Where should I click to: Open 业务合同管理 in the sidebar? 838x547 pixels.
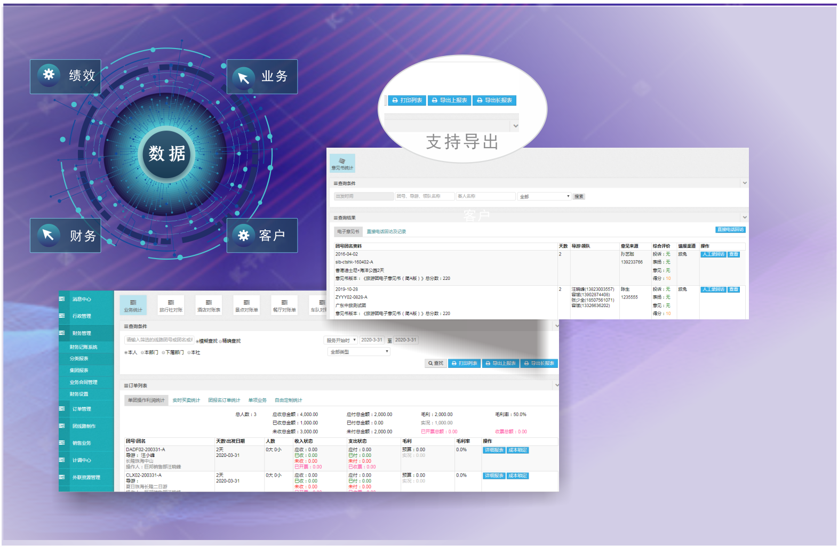83,382
